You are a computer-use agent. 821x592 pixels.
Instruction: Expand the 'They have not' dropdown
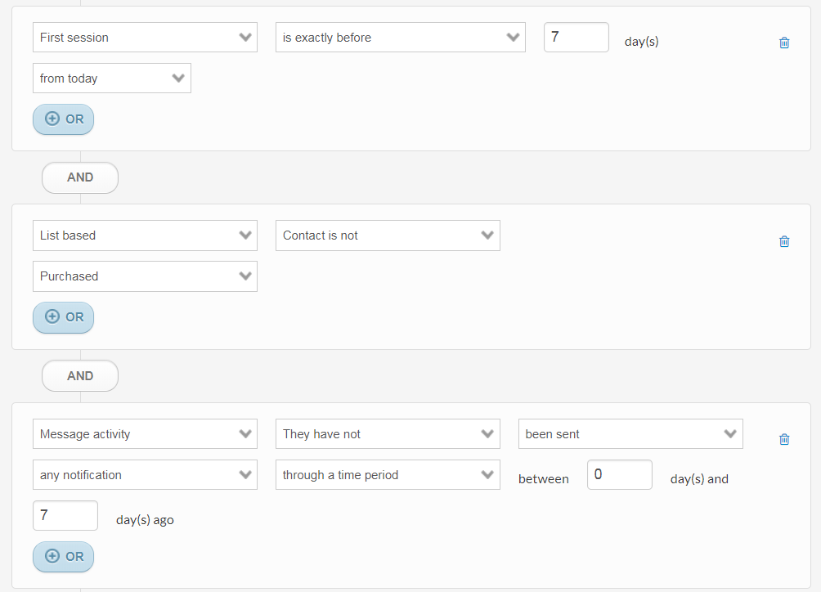pyautogui.click(x=388, y=434)
